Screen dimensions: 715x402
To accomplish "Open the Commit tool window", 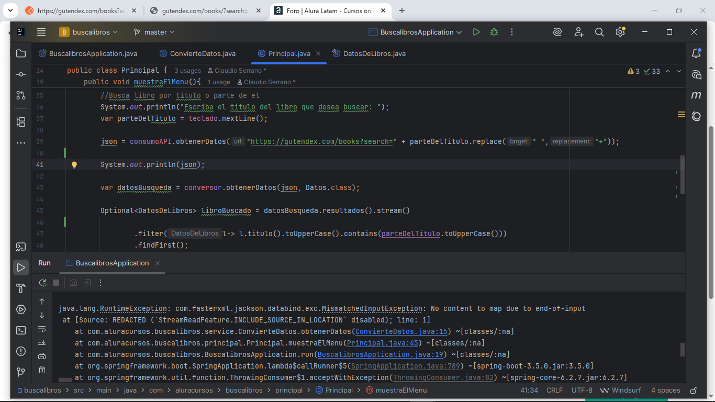I will pos(21,74).
